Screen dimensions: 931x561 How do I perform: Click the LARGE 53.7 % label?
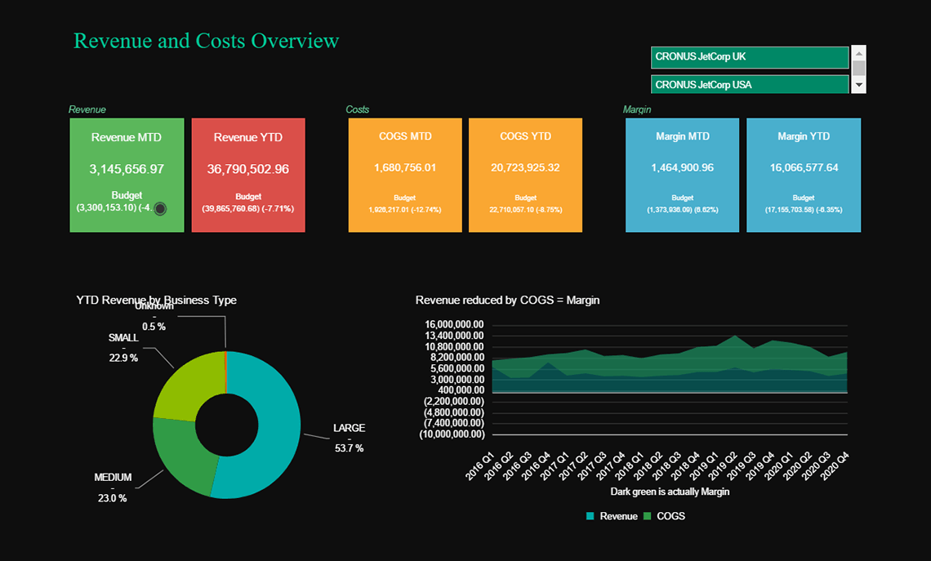(x=350, y=439)
